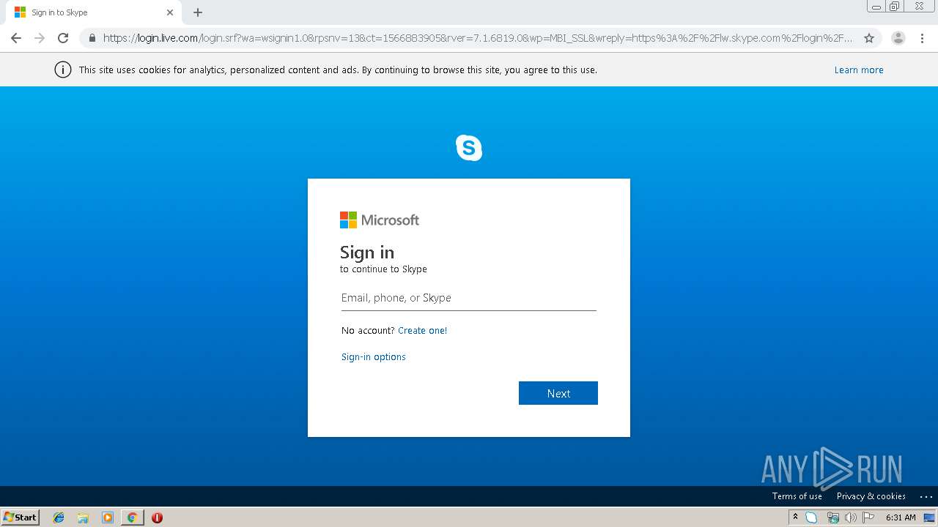Screen dimensions: 938x527
Task: Select the 'Sign in to Skype' tab
Action: [92, 12]
